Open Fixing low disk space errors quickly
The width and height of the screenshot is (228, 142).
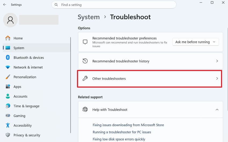pyautogui.click(x=119, y=139)
